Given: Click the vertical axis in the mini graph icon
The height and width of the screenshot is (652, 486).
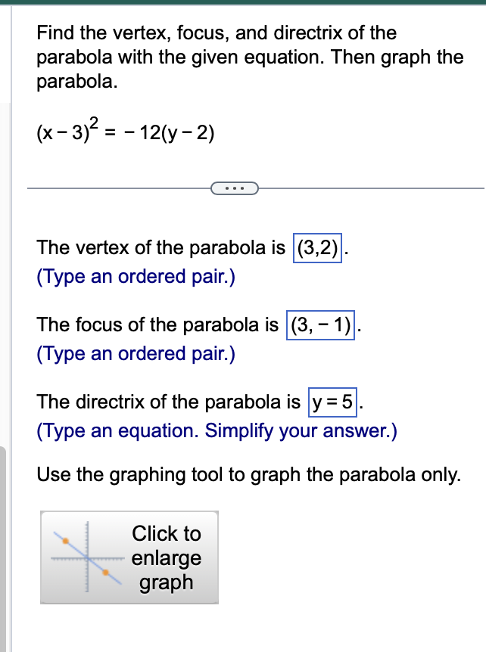Looking at the screenshot, I should 86,529.
